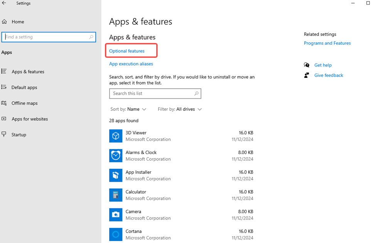Image resolution: width=376 pixels, height=243 pixels.
Task: Click the Search this list field
Action: pos(152,94)
